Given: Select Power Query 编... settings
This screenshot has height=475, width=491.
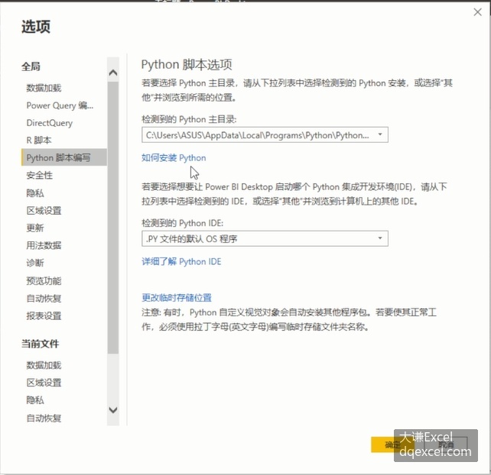Looking at the screenshot, I should coord(60,105).
